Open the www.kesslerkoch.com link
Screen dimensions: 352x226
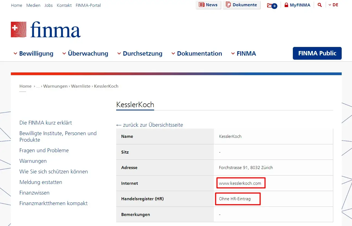(x=240, y=183)
